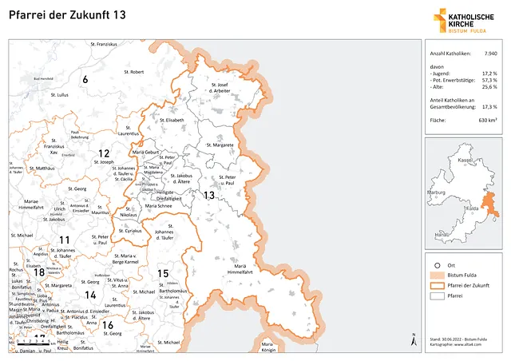This screenshot has height=361, width=511.
Task: Click the Marburg label in overview map
Action: 436,192
